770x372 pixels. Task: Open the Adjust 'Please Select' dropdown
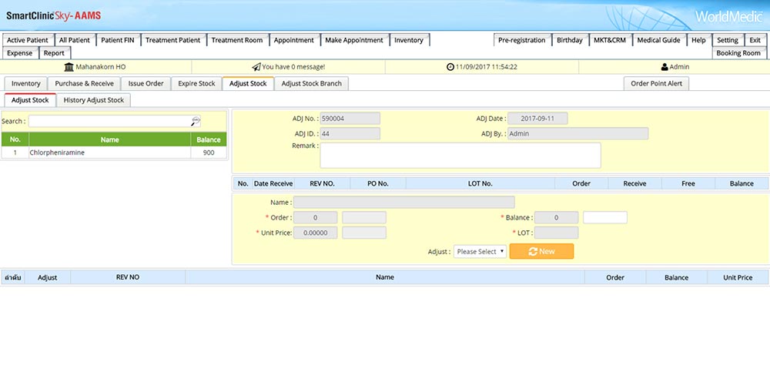click(480, 251)
